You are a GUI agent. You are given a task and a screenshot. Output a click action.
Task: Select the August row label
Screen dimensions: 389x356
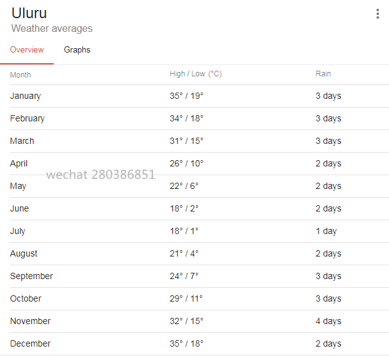click(x=24, y=254)
